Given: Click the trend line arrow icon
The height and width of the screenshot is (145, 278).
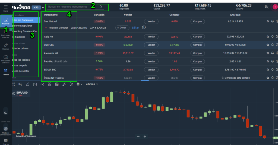Looking at the screenshot, I should pos(42,84).
